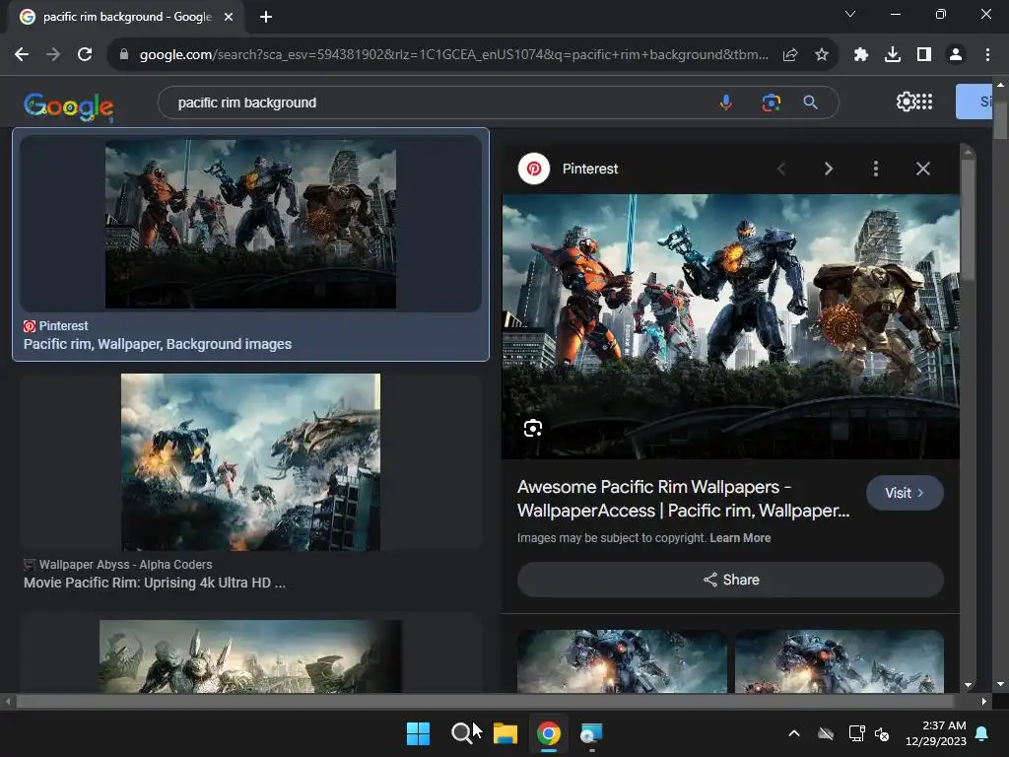Open the preview panel three-dot options
Viewport: 1009px width, 757px height.
pyautogui.click(x=876, y=169)
